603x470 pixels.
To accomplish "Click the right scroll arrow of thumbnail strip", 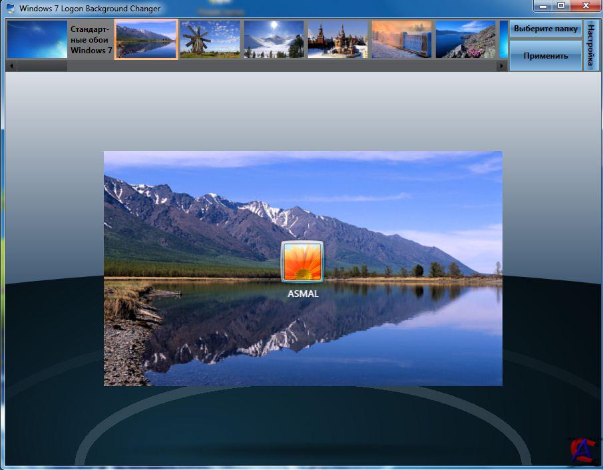I will (x=502, y=66).
